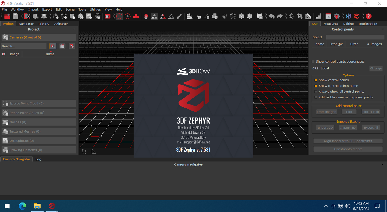
Task: Click the Constraints report button
Action: pos(348,149)
